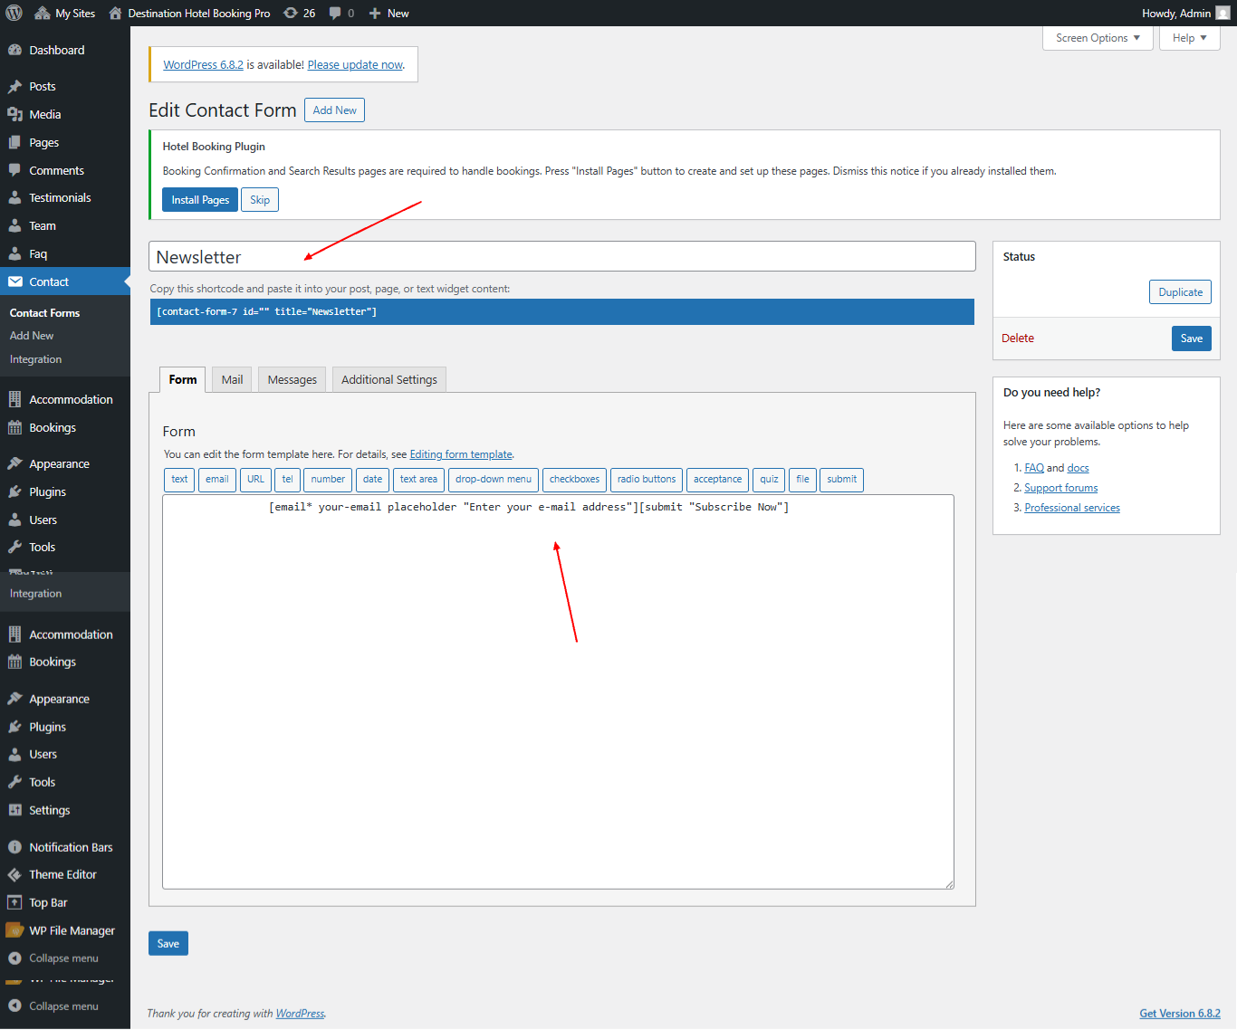Viewport: 1237px width, 1030px height.
Task: Click the Posts pushpin icon
Action: tap(14, 86)
